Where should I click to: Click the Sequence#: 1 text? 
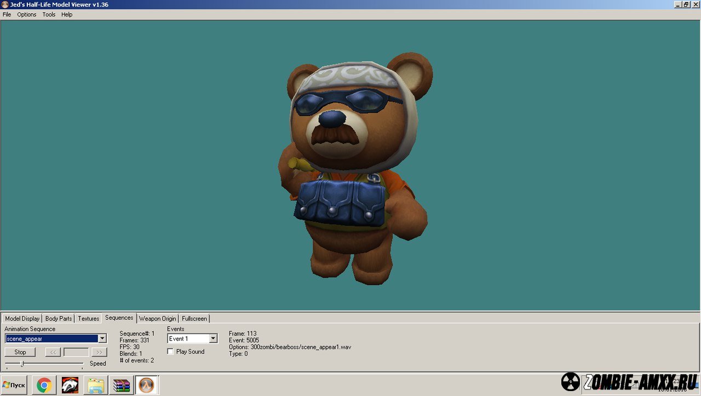(x=137, y=334)
